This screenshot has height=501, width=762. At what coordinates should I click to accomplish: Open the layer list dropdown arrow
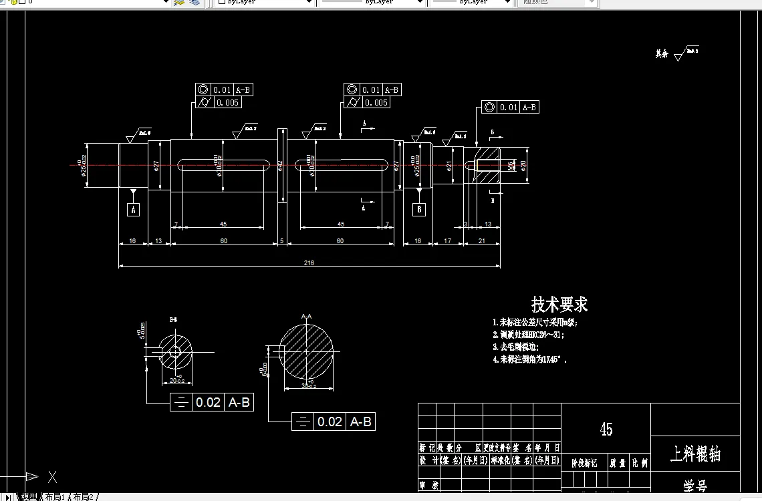(x=166, y=2)
